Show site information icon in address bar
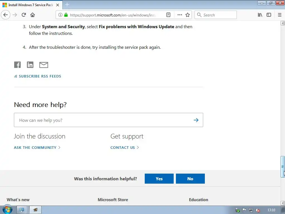Image resolution: width=285 pixels, height=214 pixels. [60, 15]
